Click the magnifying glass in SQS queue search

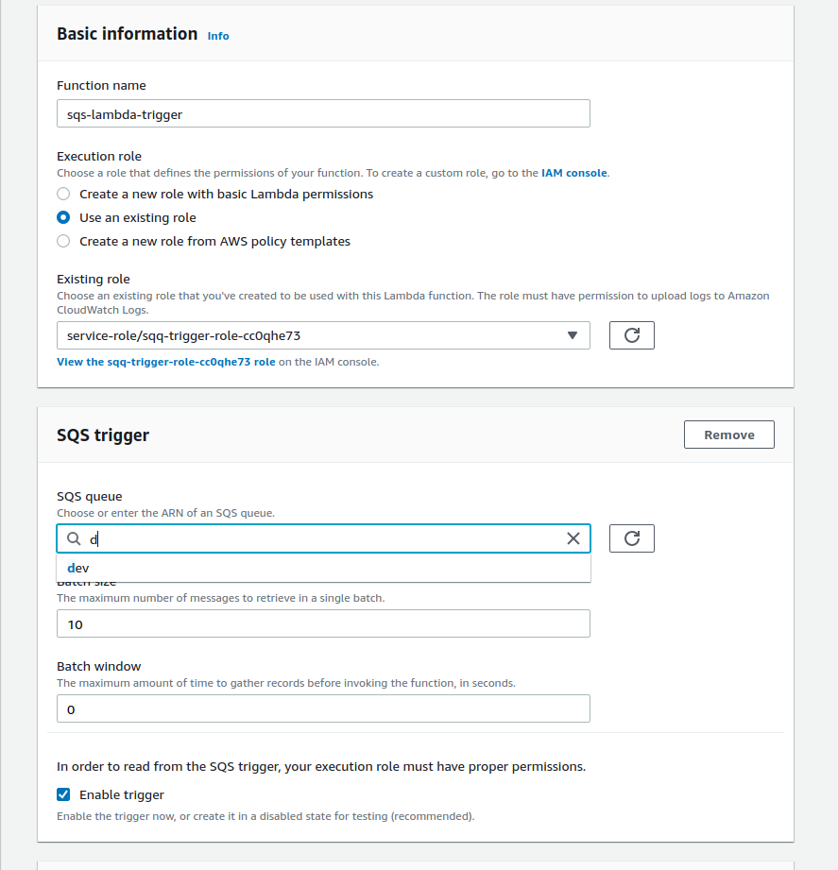point(73,538)
